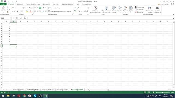Click the accounting number format icon
This screenshot has width=175, height=98.
pyautogui.click(x=75, y=11)
